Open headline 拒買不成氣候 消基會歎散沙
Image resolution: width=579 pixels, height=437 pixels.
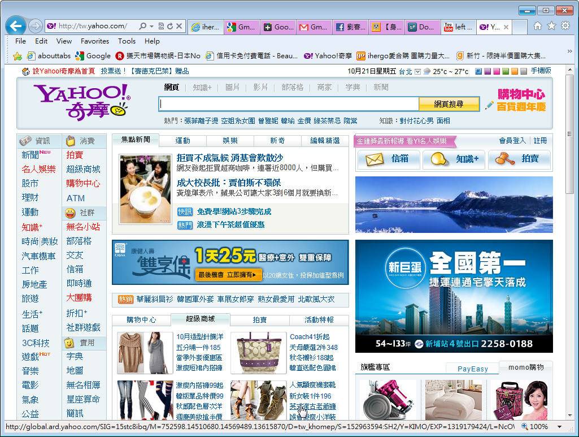click(230, 158)
